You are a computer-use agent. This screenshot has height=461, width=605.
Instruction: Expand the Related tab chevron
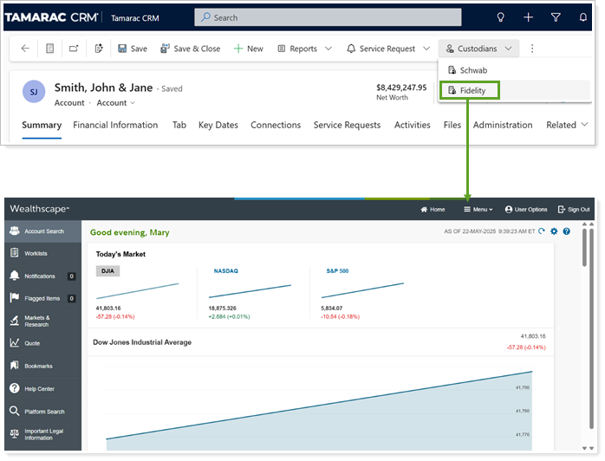[567, 125]
